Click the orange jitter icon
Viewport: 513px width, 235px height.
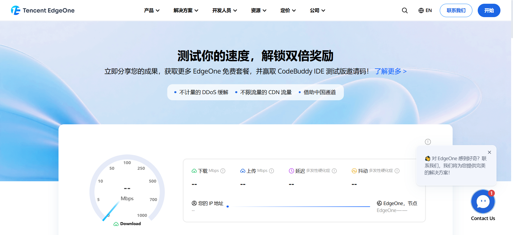coord(354,171)
